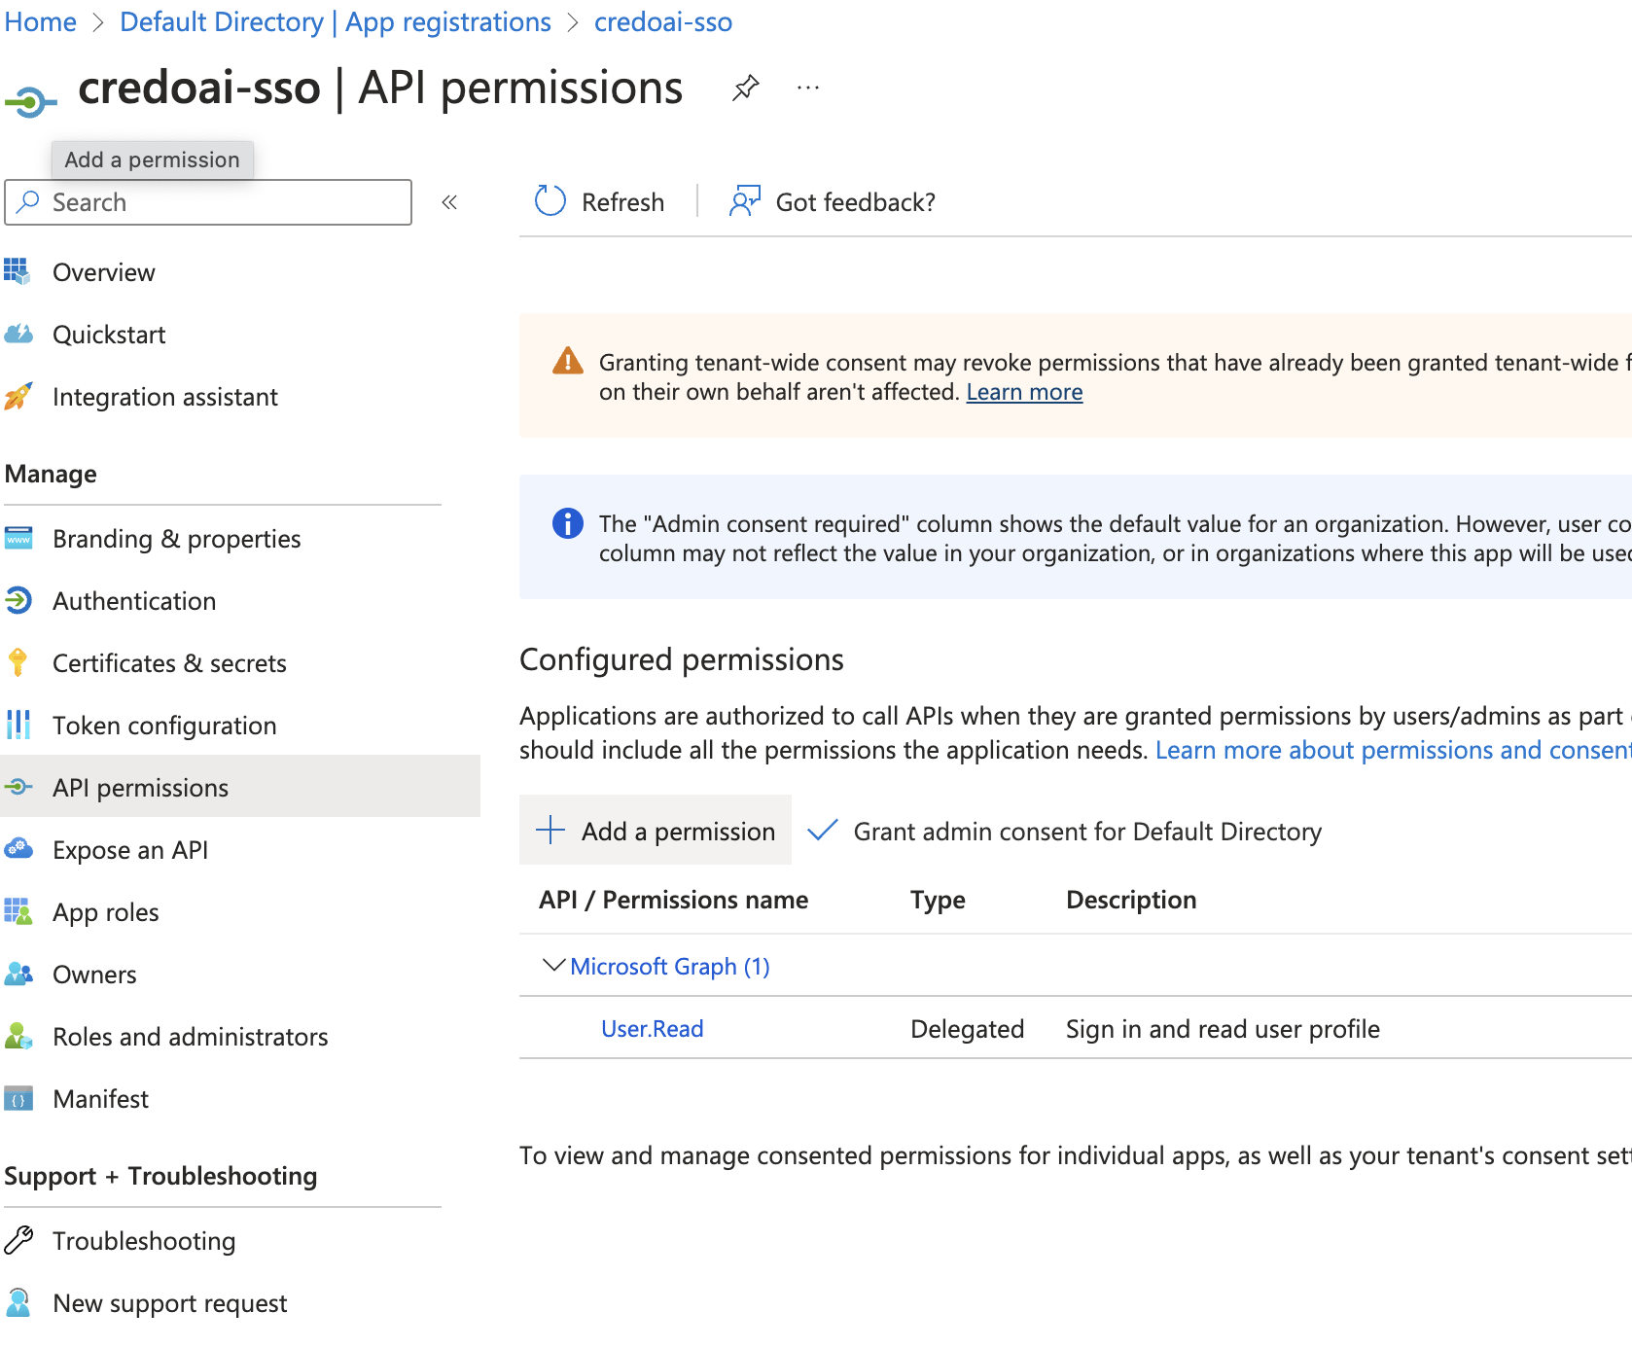Open Owners in the sidebar
The height and width of the screenshot is (1348, 1632).
click(94, 975)
